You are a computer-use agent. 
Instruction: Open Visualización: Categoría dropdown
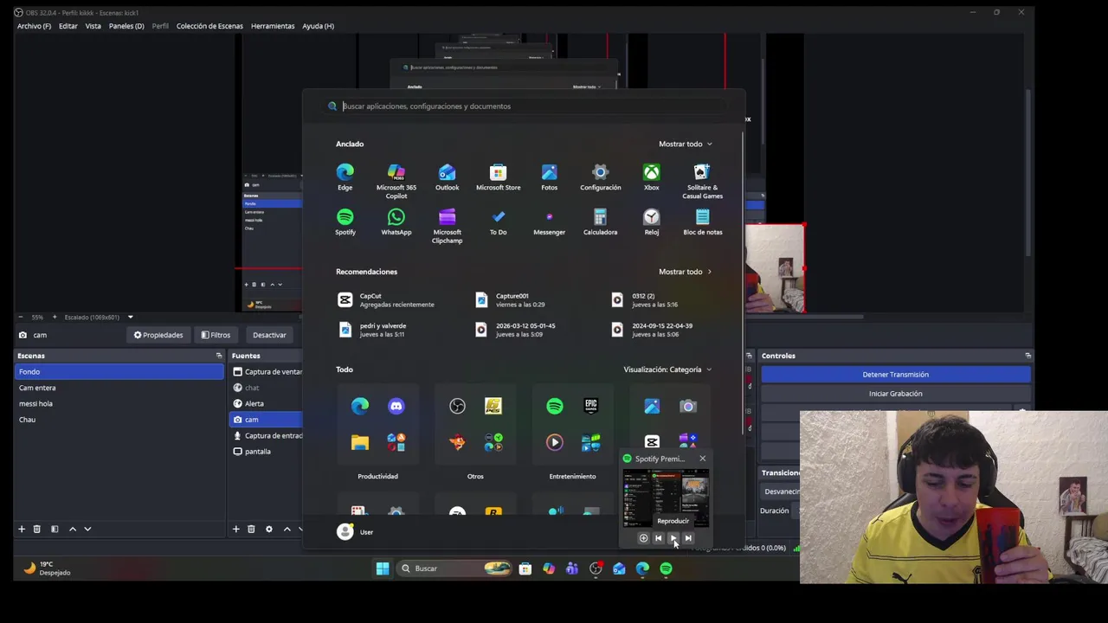667,369
